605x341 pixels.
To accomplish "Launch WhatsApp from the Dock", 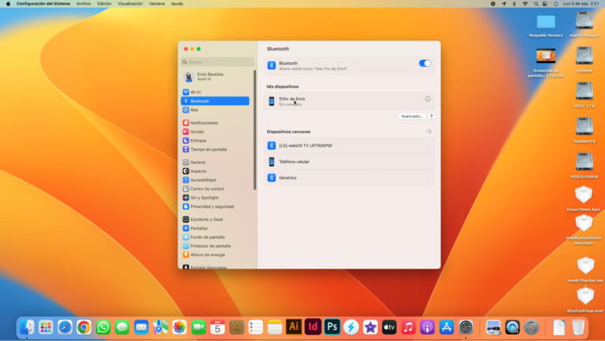I will coord(103,327).
